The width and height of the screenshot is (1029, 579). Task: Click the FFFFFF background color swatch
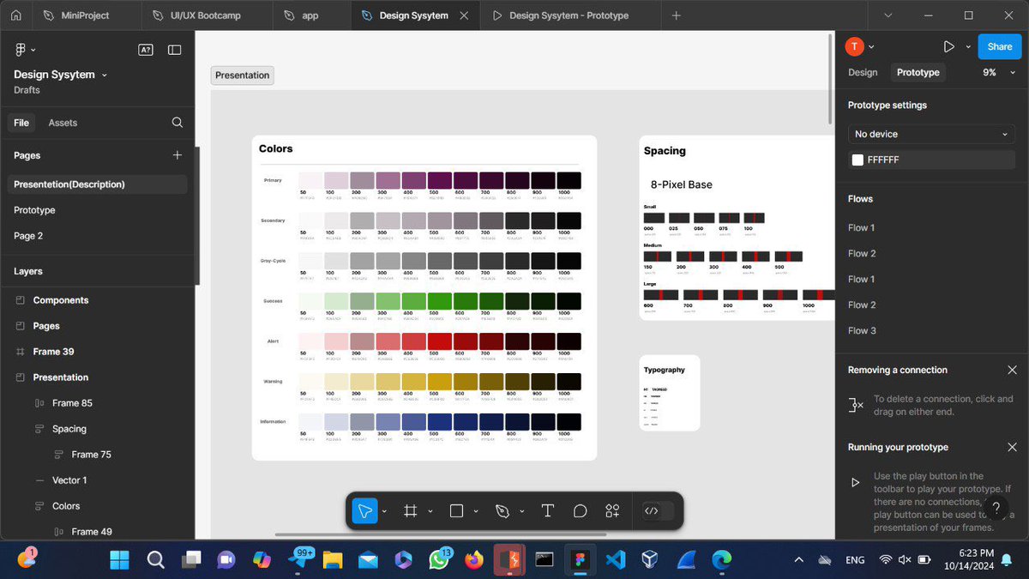(857, 160)
